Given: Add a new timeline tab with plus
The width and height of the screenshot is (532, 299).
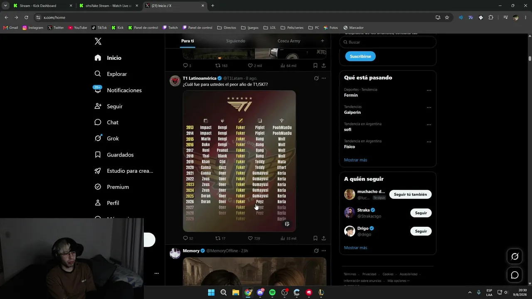Looking at the screenshot, I should pyautogui.click(x=322, y=41).
